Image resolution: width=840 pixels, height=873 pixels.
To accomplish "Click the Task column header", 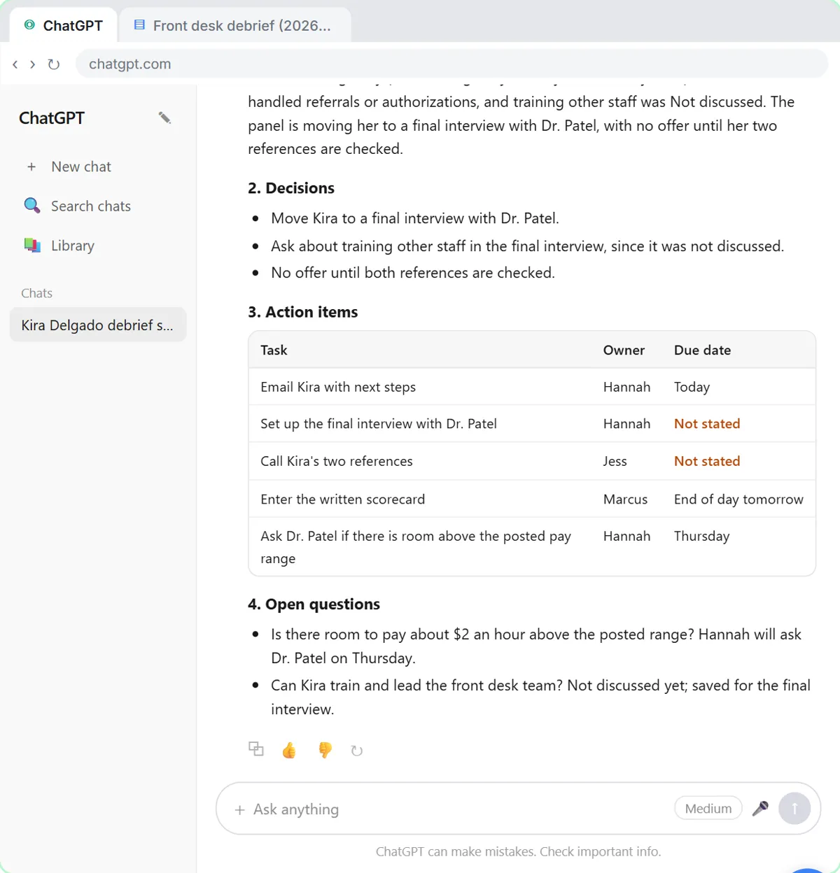I will [274, 350].
